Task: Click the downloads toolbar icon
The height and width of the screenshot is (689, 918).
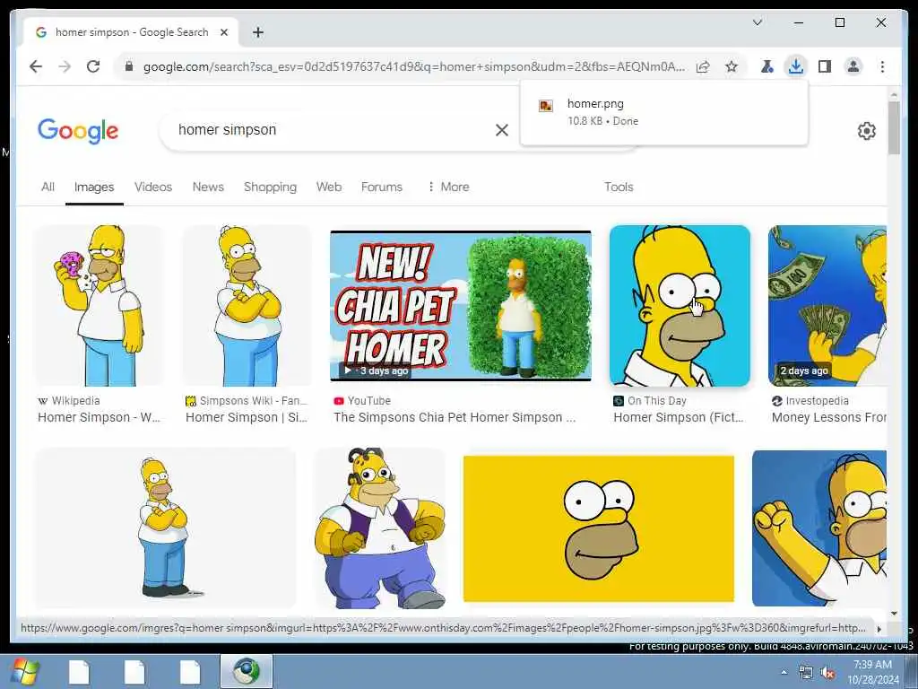Action: click(x=795, y=66)
